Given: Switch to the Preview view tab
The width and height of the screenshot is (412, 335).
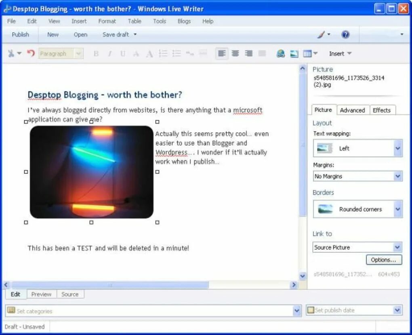Looking at the screenshot, I should pyautogui.click(x=41, y=294).
